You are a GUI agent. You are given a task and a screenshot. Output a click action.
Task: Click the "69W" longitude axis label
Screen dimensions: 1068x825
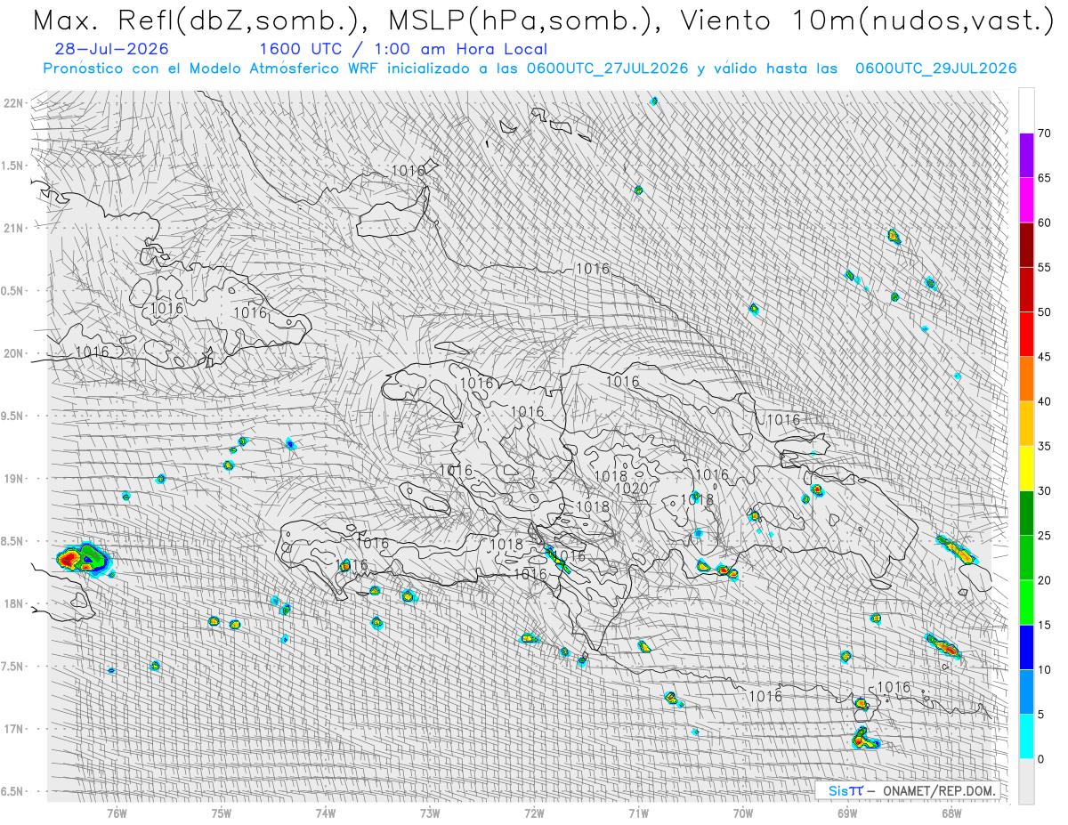pos(847,813)
